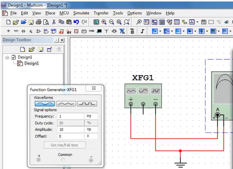Click the Paste clipboard icon

click(69, 22)
